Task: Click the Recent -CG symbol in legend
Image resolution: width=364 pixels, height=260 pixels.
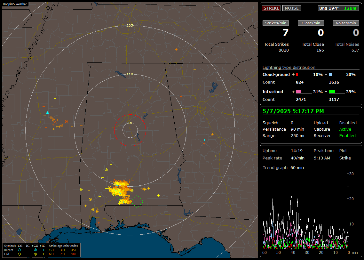Action: pyautogui.click(x=20, y=250)
